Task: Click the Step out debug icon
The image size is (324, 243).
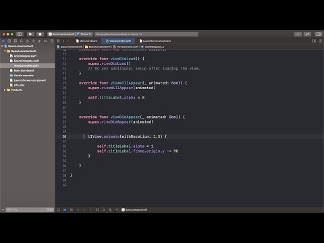Action: coord(91,210)
